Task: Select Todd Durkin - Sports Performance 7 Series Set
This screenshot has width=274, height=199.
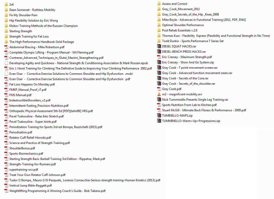Action: 193,41
